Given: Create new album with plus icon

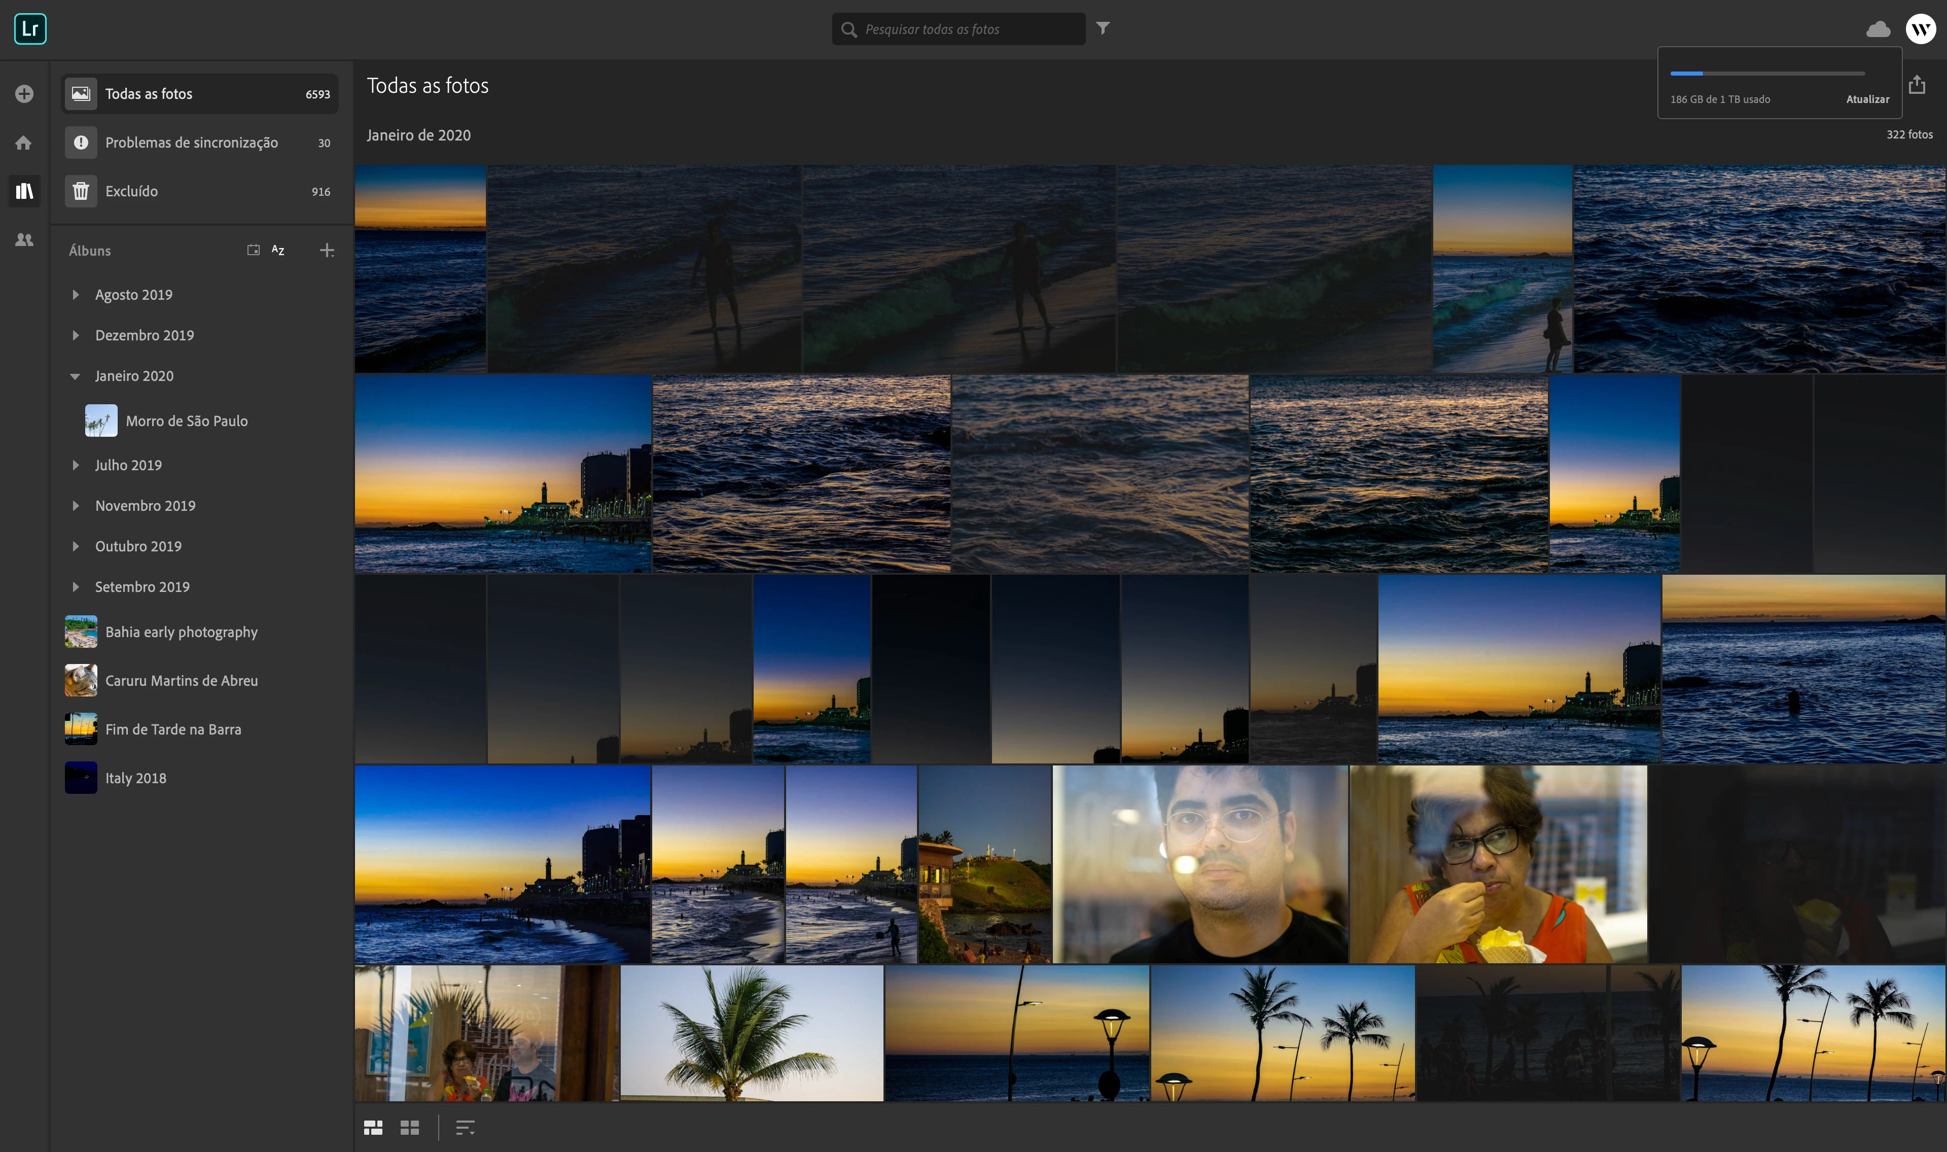Looking at the screenshot, I should pyautogui.click(x=327, y=250).
